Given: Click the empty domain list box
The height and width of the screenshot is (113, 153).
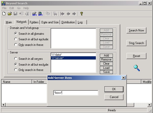Looking at the screenshot, I should pyautogui.click(x=73, y=38).
